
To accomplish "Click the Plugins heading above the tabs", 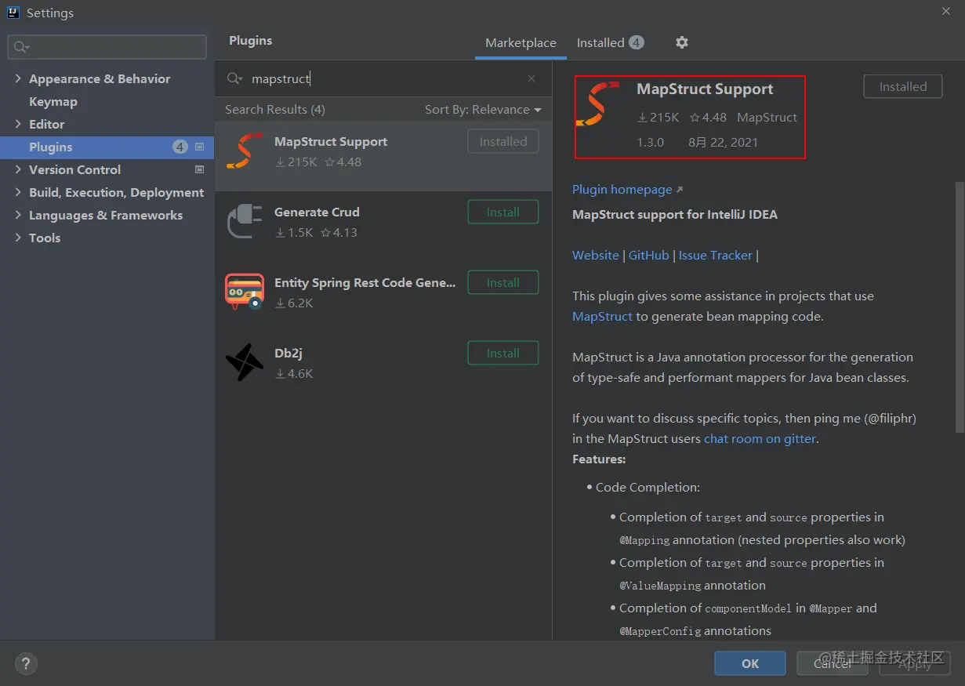I will click(x=251, y=40).
